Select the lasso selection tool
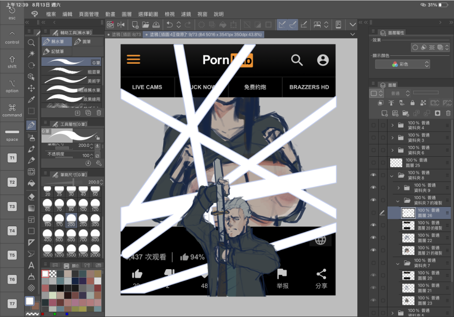The height and width of the screenshot is (317, 454). point(31,66)
